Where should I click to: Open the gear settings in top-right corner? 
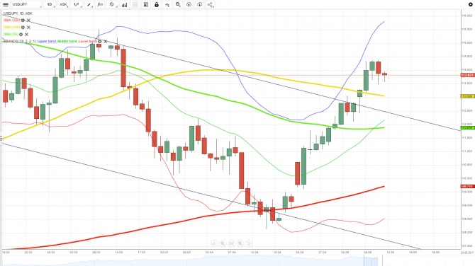point(471,4)
